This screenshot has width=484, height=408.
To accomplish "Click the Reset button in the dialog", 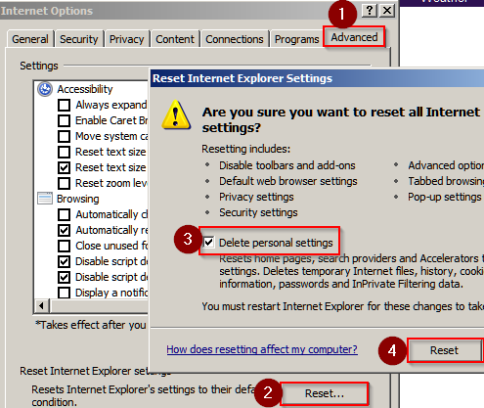I will coord(445,350).
